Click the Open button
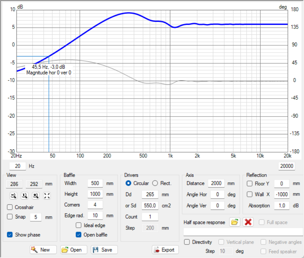Screen dimensions: 304x258 click(74, 250)
